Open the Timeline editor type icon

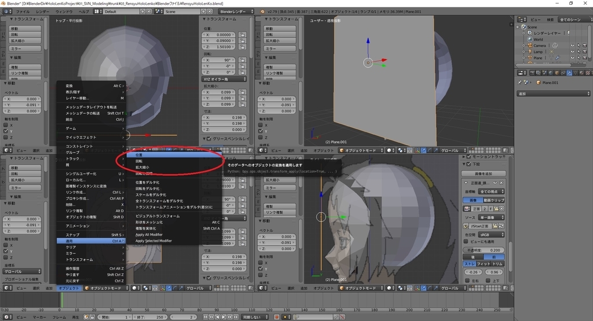pyautogui.click(x=7, y=317)
